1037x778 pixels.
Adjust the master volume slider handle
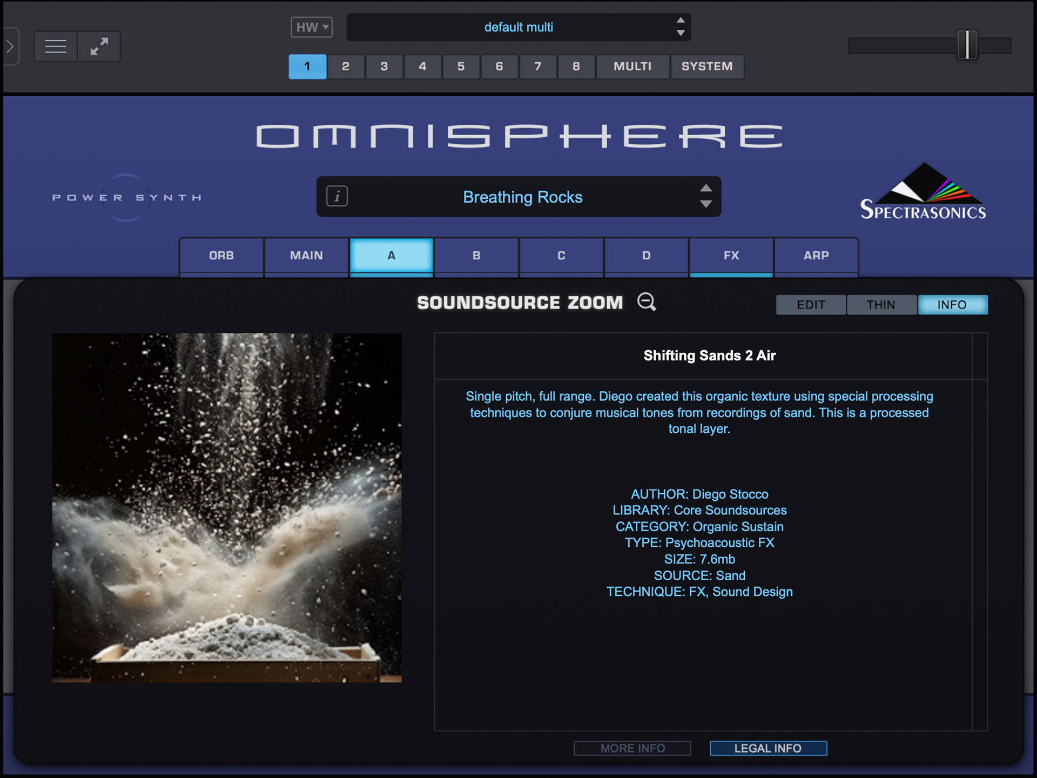[967, 45]
